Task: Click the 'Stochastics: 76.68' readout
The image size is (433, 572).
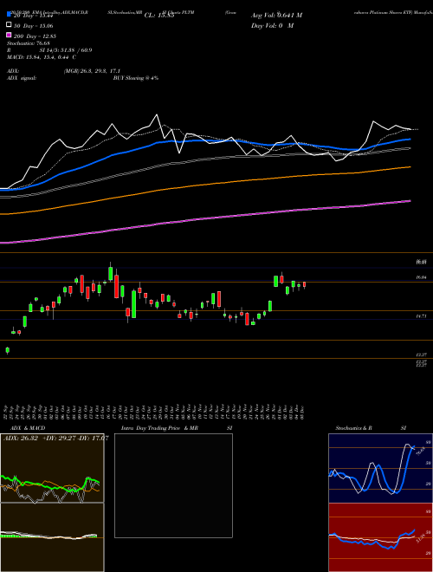Action: tap(28, 43)
